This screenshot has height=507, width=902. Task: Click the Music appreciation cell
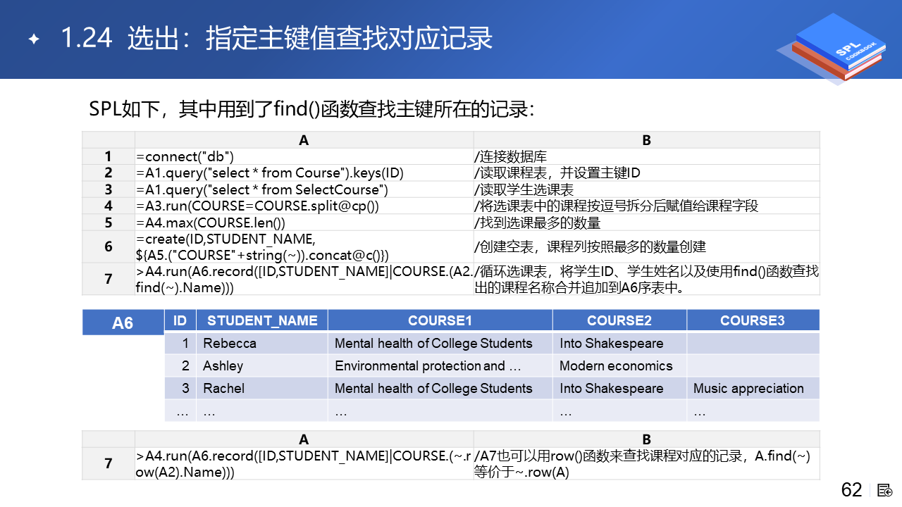pos(752,389)
